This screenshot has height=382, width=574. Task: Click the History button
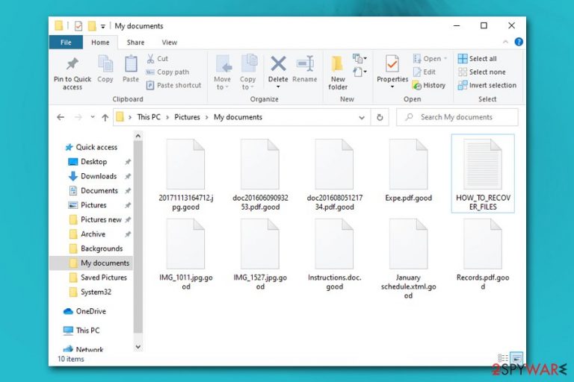pyautogui.click(x=429, y=85)
